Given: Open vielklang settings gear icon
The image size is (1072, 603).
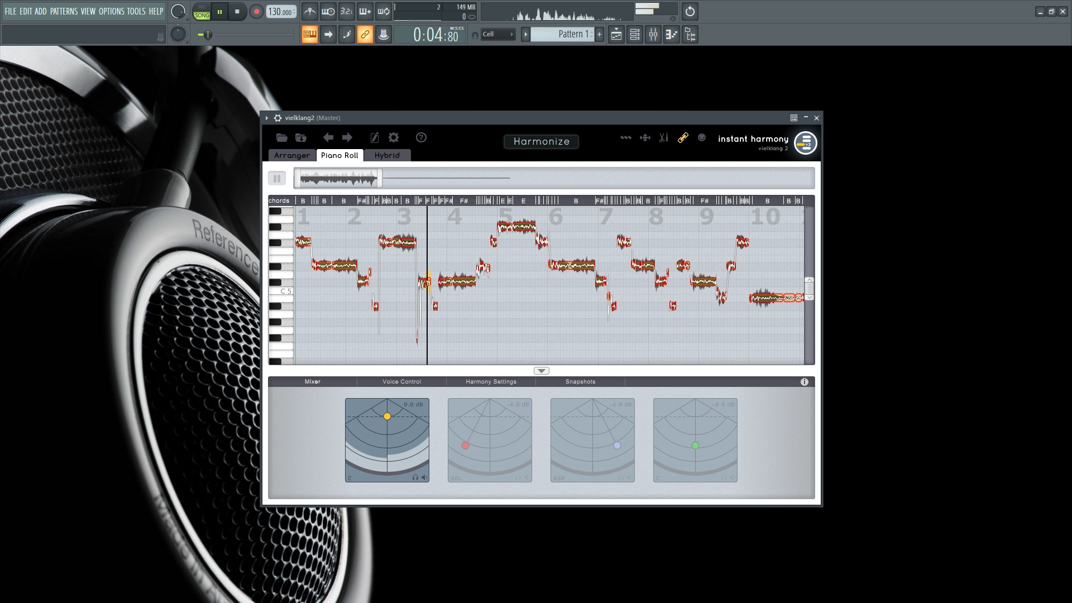Looking at the screenshot, I should (394, 137).
